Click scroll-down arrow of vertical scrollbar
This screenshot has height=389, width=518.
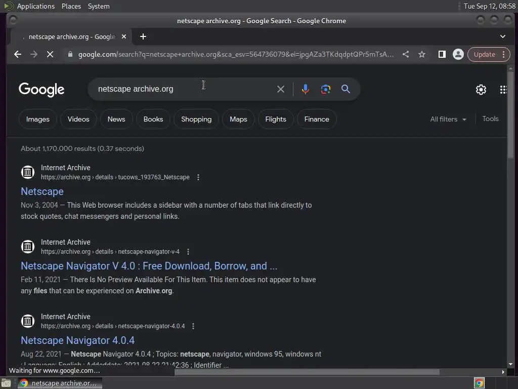coord(511,364)
